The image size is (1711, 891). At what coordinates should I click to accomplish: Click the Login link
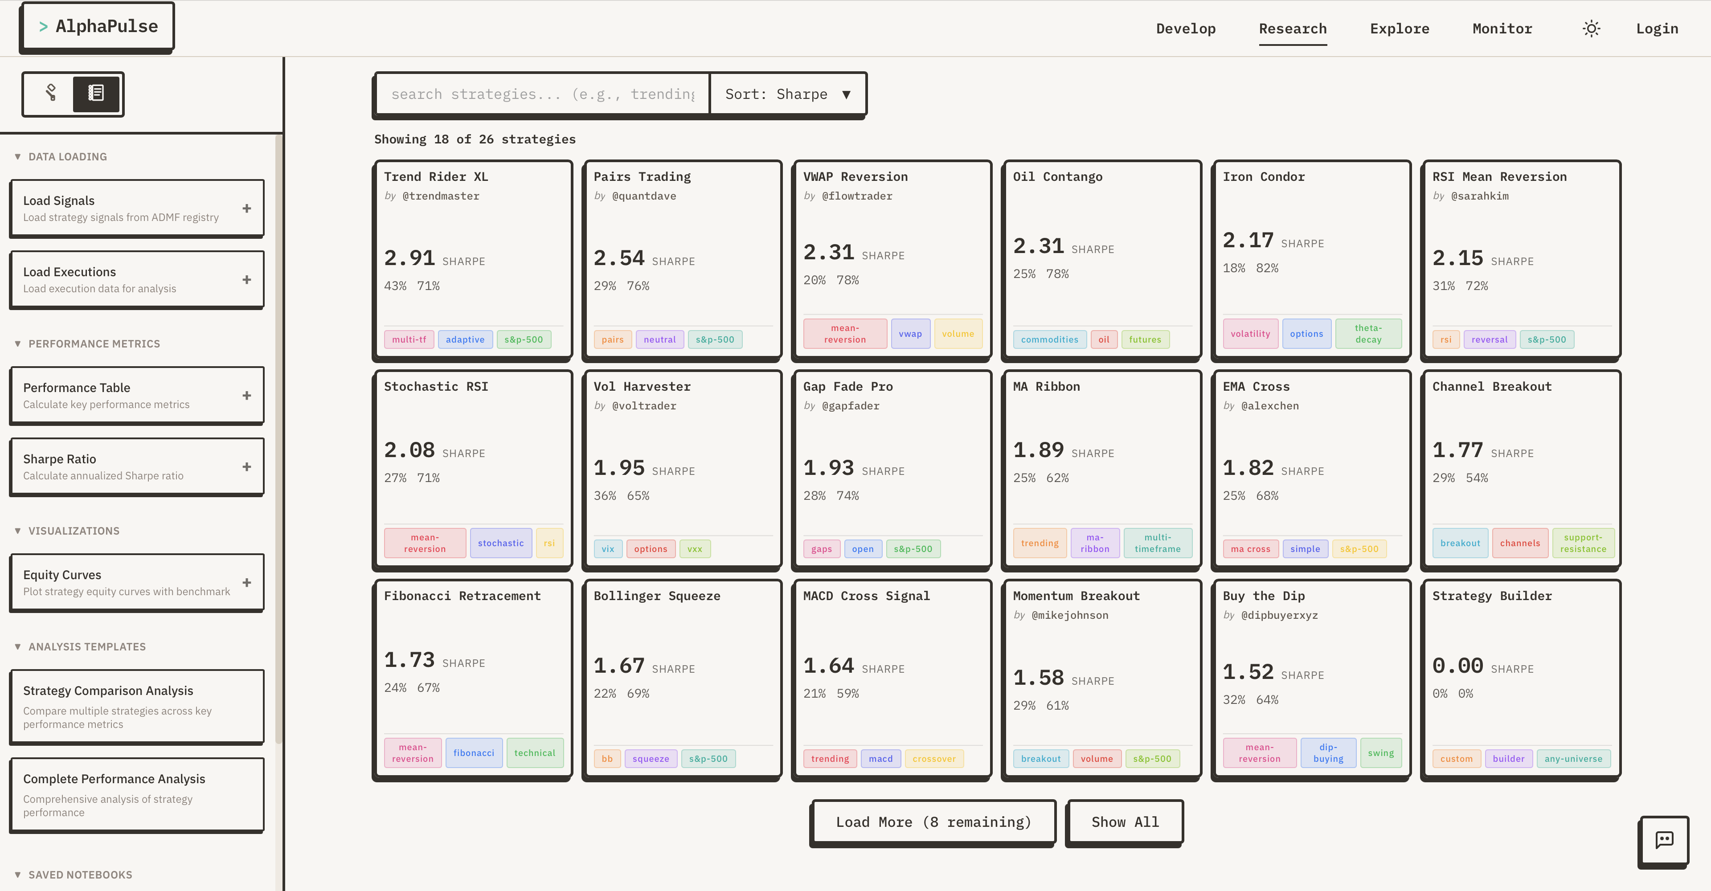click(1657, 29)
